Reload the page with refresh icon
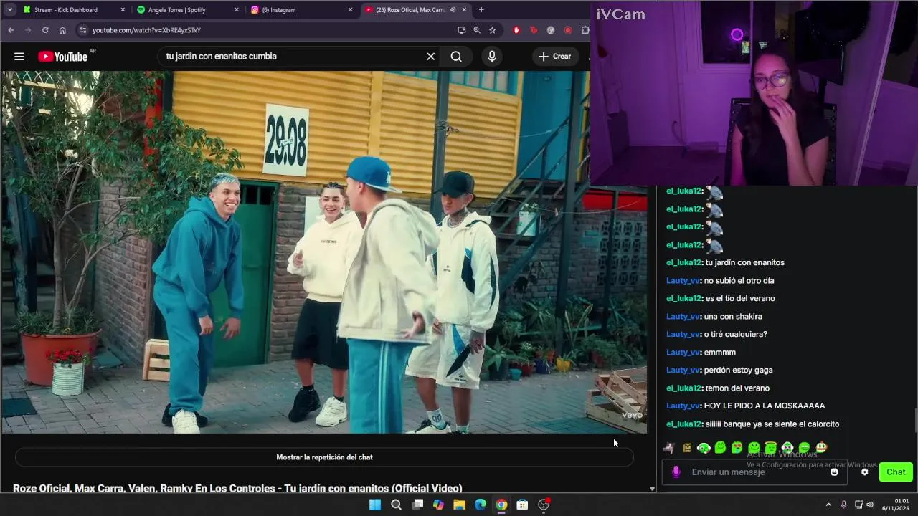This screenshot has width=918, height=516. 45,30
